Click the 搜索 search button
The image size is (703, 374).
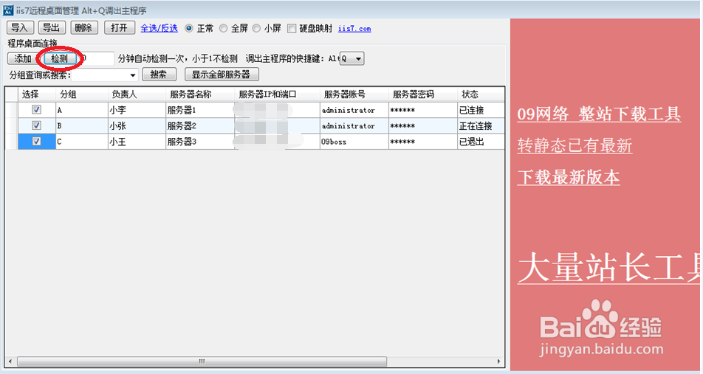pyautogui.click(x=160, y=75)
